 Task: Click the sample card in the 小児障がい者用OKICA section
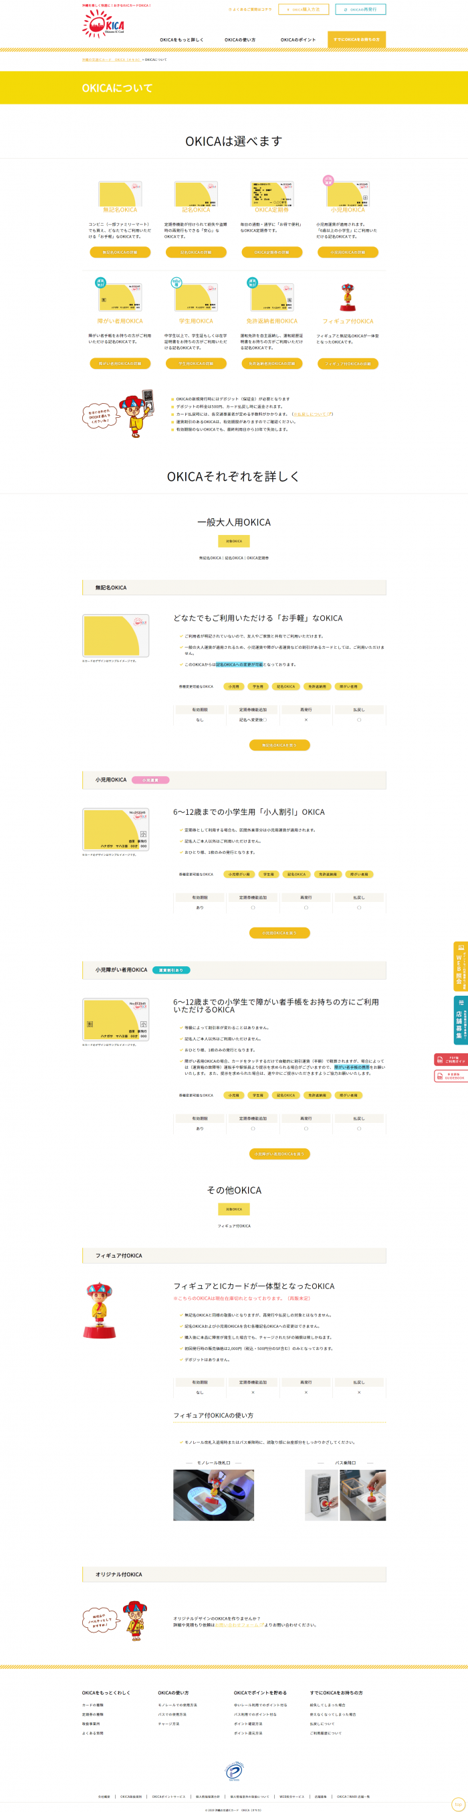point(116,1020)
